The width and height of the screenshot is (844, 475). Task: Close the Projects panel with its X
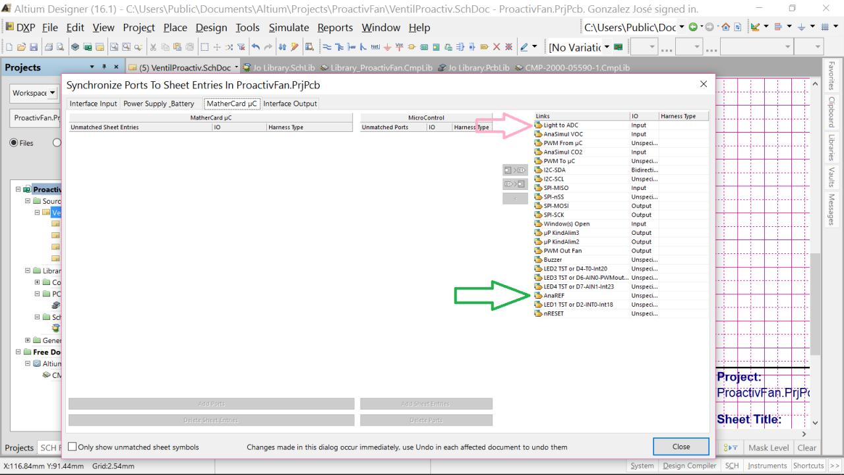(x=117, y=67)
